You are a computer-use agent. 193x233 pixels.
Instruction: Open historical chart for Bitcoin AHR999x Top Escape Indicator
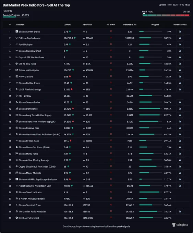pos(180,179)
